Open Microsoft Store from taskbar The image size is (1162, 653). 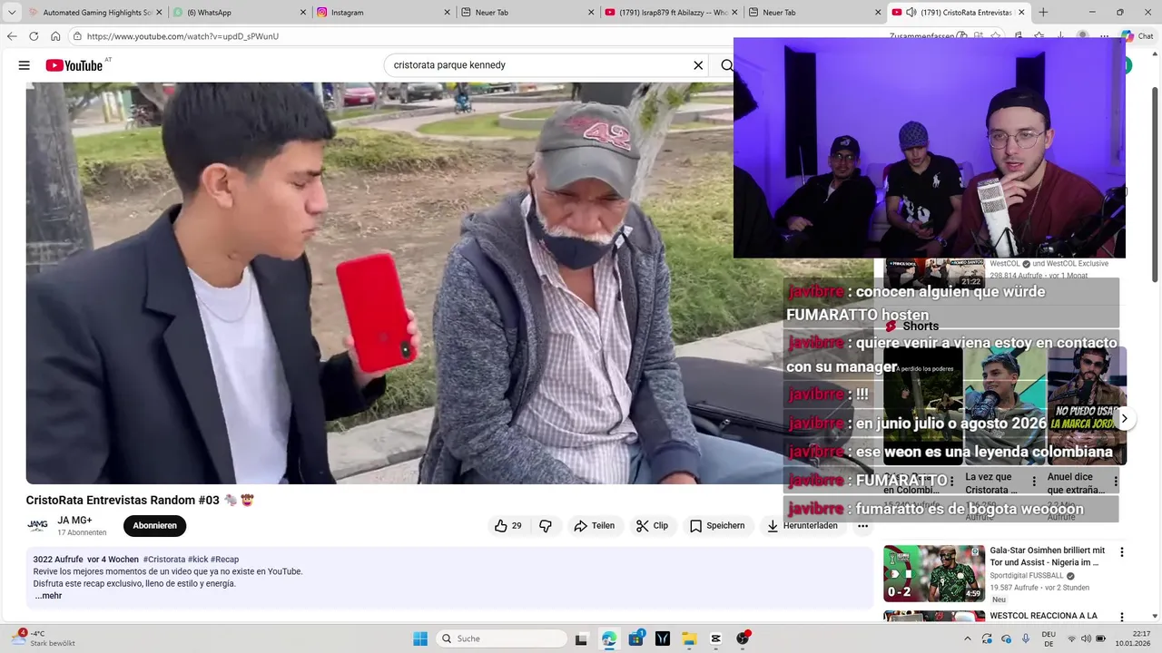pos(636,638)
